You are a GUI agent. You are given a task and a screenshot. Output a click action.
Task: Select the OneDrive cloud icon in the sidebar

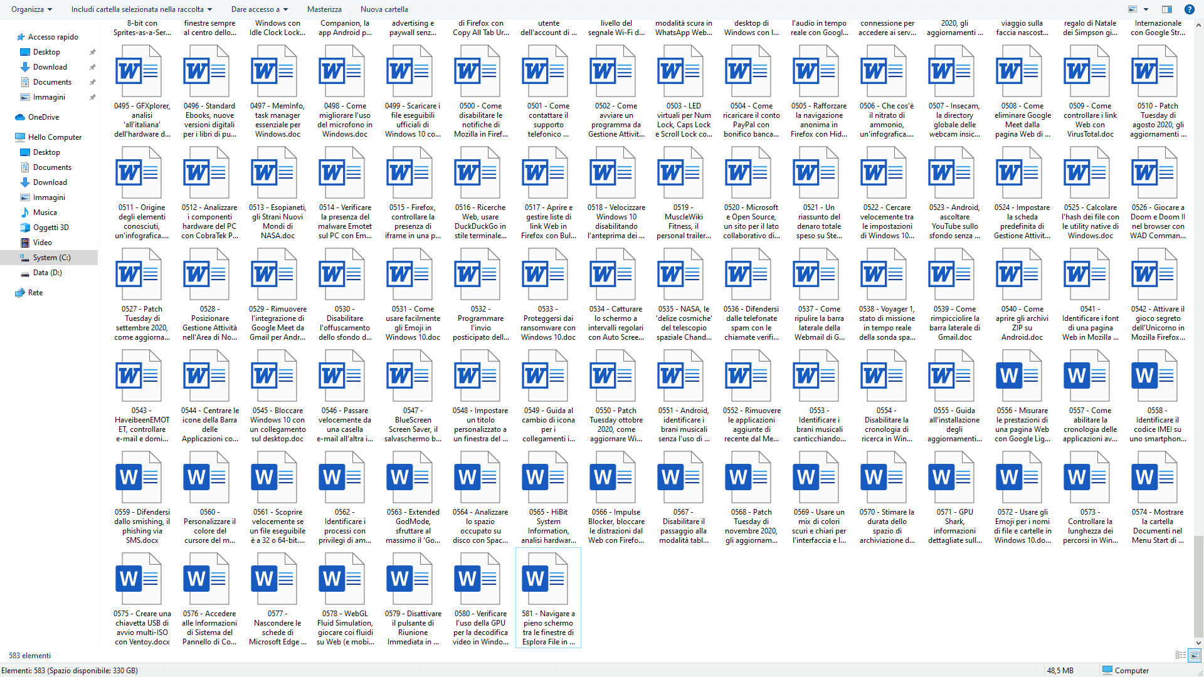click(x=20, y=117)
